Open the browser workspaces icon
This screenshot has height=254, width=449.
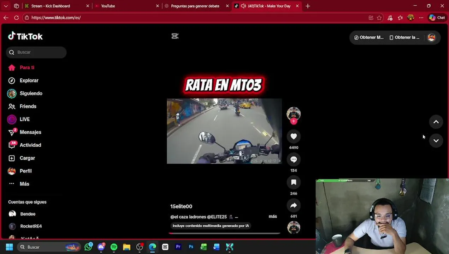tap(16, 6)
